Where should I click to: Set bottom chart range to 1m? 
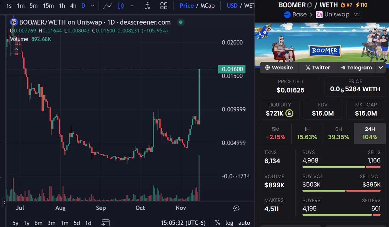click(x=65, y=223)
